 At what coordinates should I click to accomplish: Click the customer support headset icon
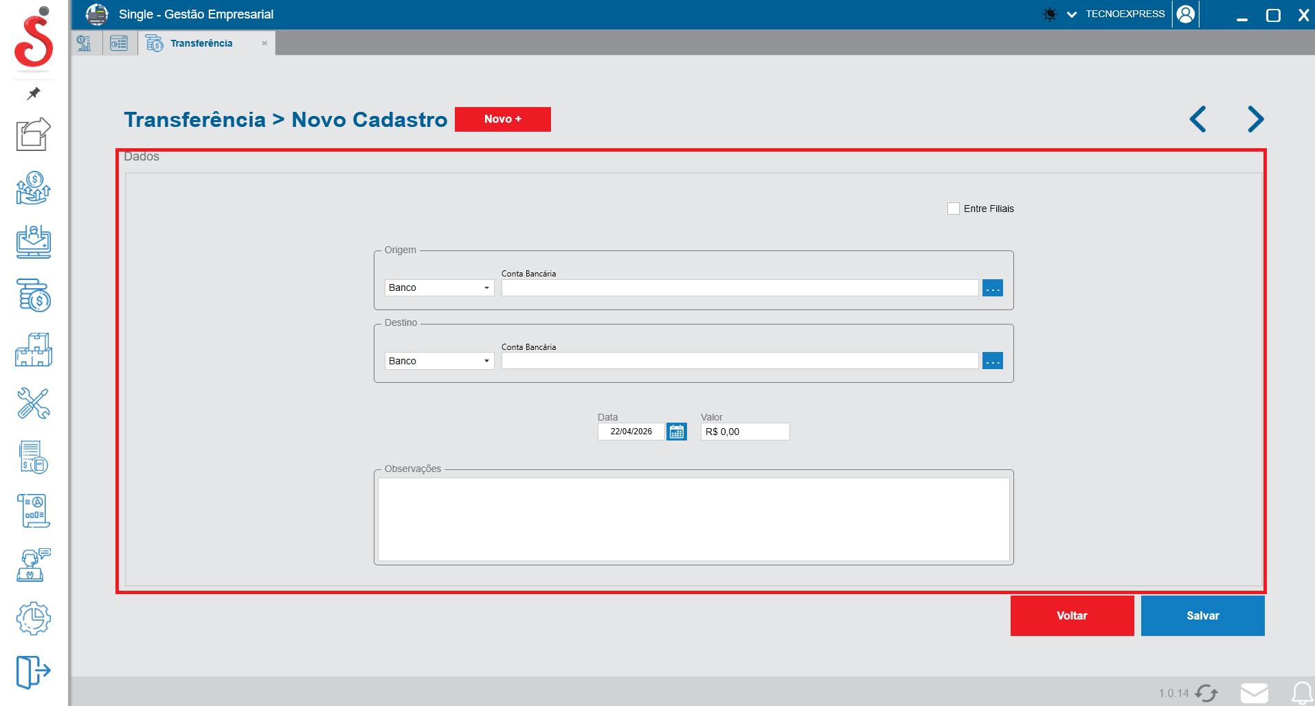click(33, 565)
